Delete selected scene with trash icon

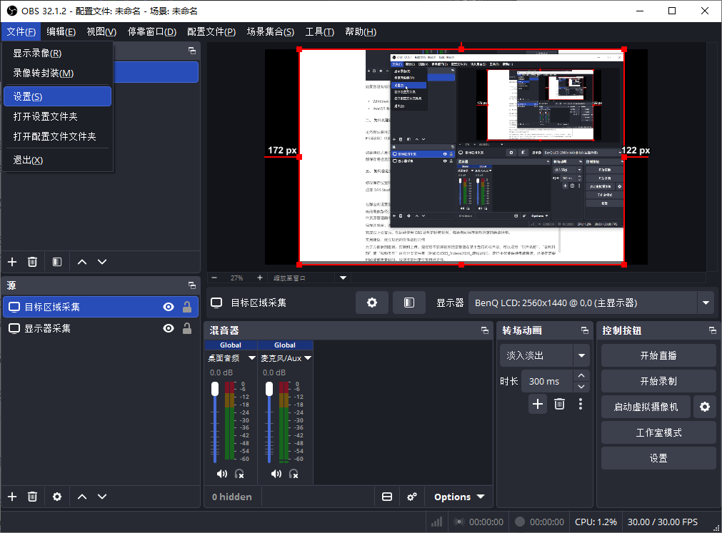pos(32,262)
